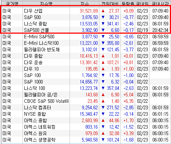Click the E-Mini 나스닥100 index name
Image resolution: width=171 pixels, height=144 pixels.
pyautogui.click(x=41, y=43)
